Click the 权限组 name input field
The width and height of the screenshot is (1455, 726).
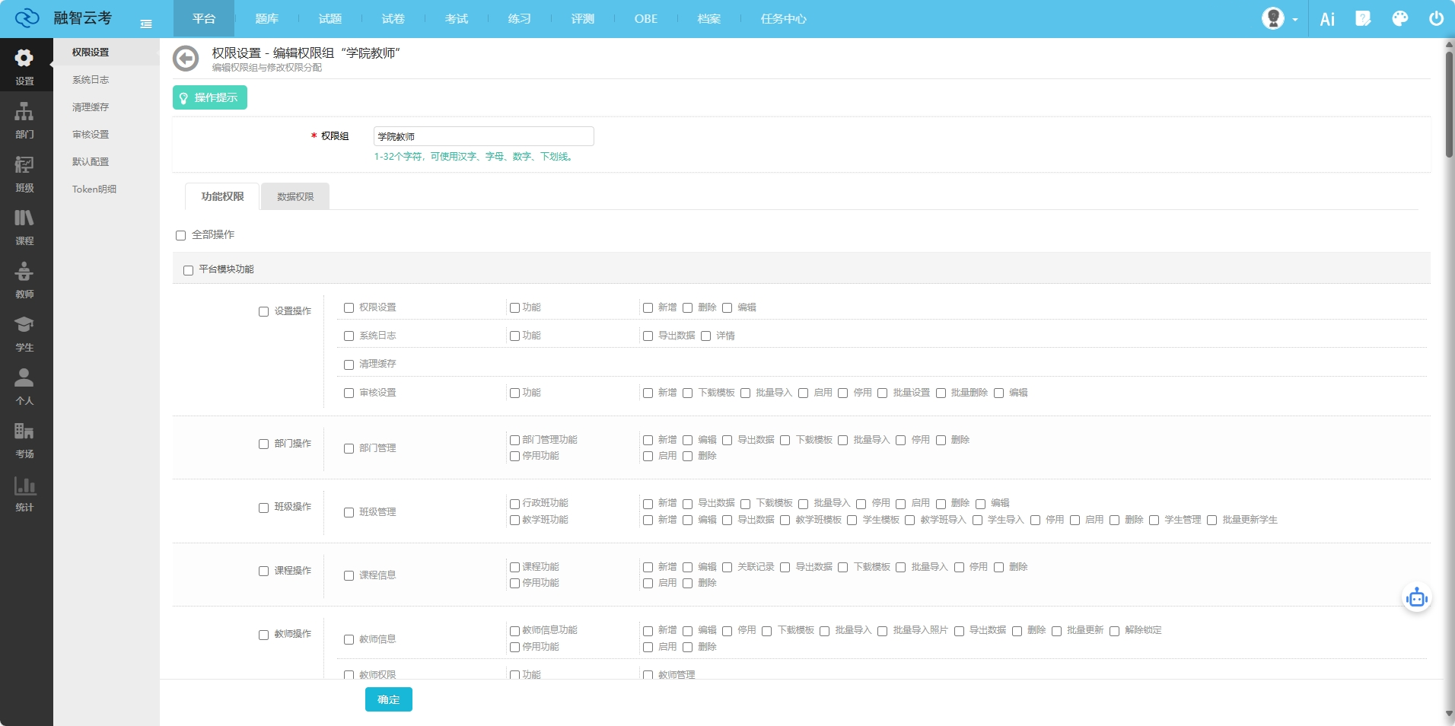point(483,137)
